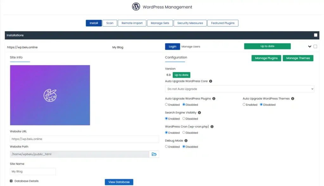Open Featured Plugins tab

(x=223, y=23)
